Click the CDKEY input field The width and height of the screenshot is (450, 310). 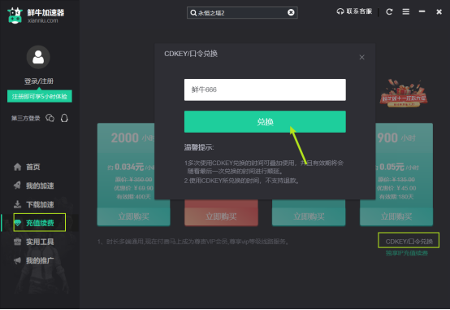pos(265,90)
